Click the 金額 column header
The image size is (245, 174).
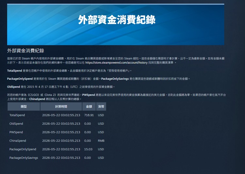(x=89, y=106)
